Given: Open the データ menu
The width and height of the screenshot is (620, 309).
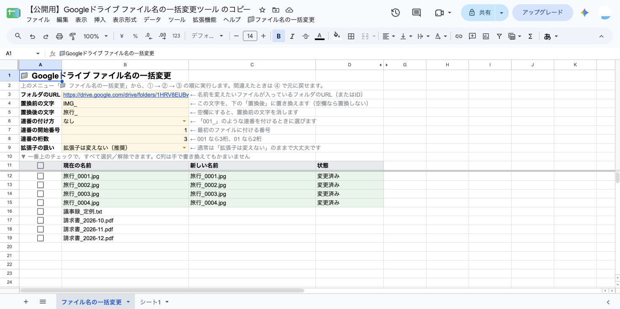Looking at the screenshot, I should [152, 20].
